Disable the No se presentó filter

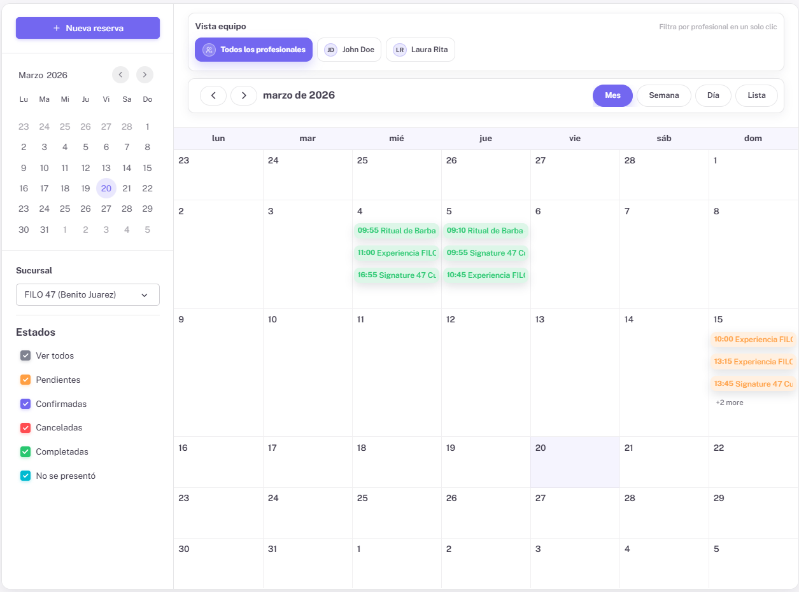click(x=25, y=476)
